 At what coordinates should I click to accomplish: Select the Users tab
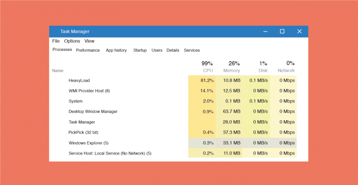[157, 50]
